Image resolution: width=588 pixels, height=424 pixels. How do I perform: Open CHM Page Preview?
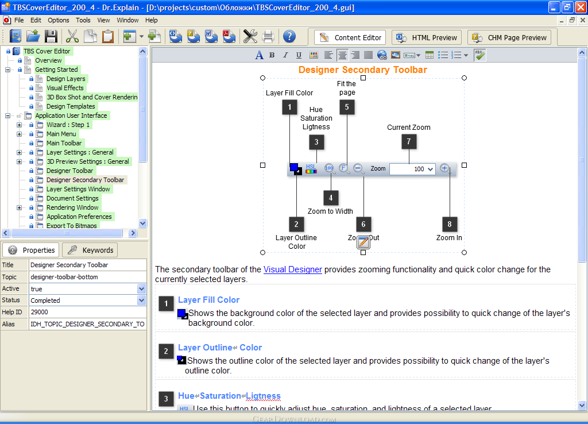pos(510,37)
